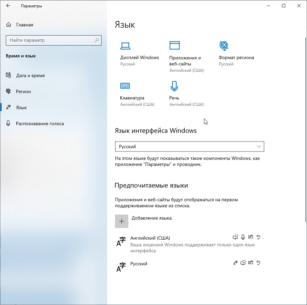Image resolution: width=307 pixels, height=305 pixels.
Task: Open the Язык интерфейса Windows dropdown
Action: tap(190, 146)
